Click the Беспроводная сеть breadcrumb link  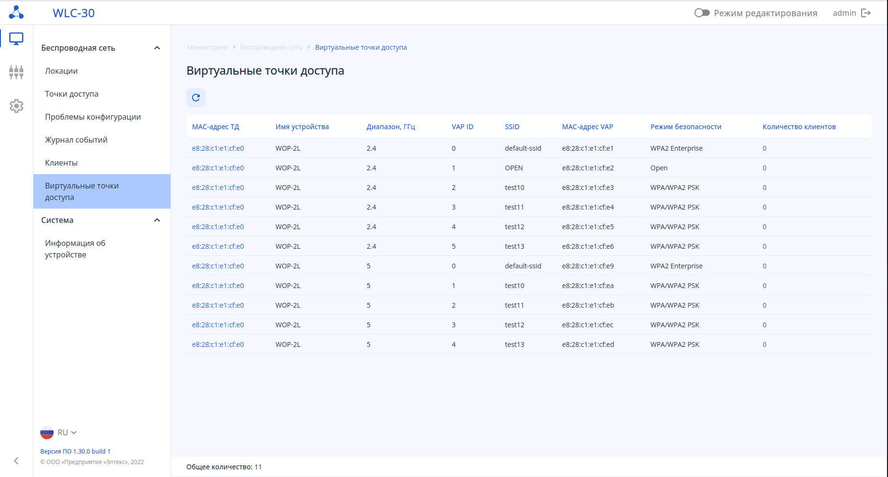coord(271,47)
